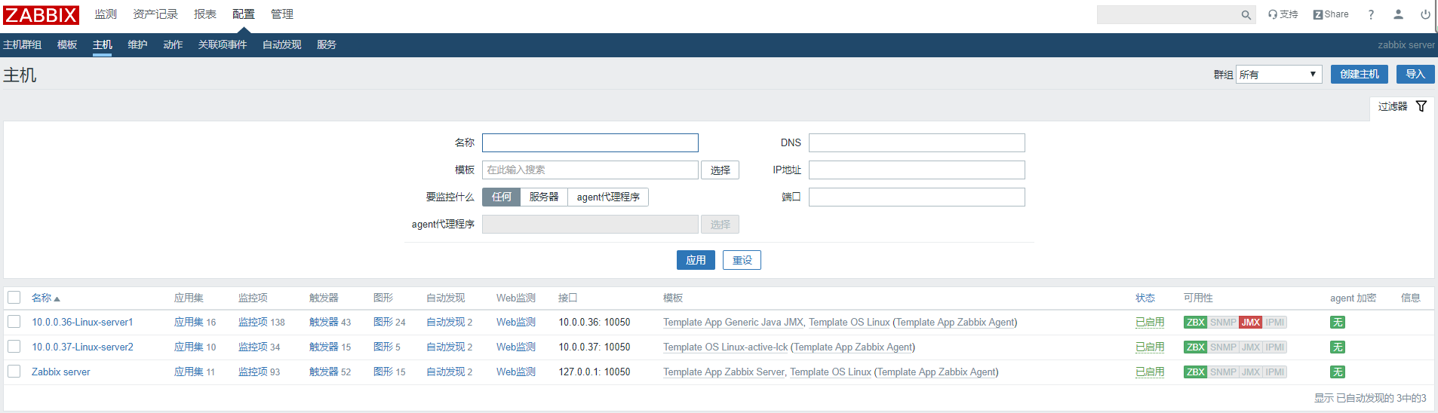The width and height of the screenshot is (1438, 413).
Task: Focus the 端口 filter input
Action: click(x=917, y=197)
